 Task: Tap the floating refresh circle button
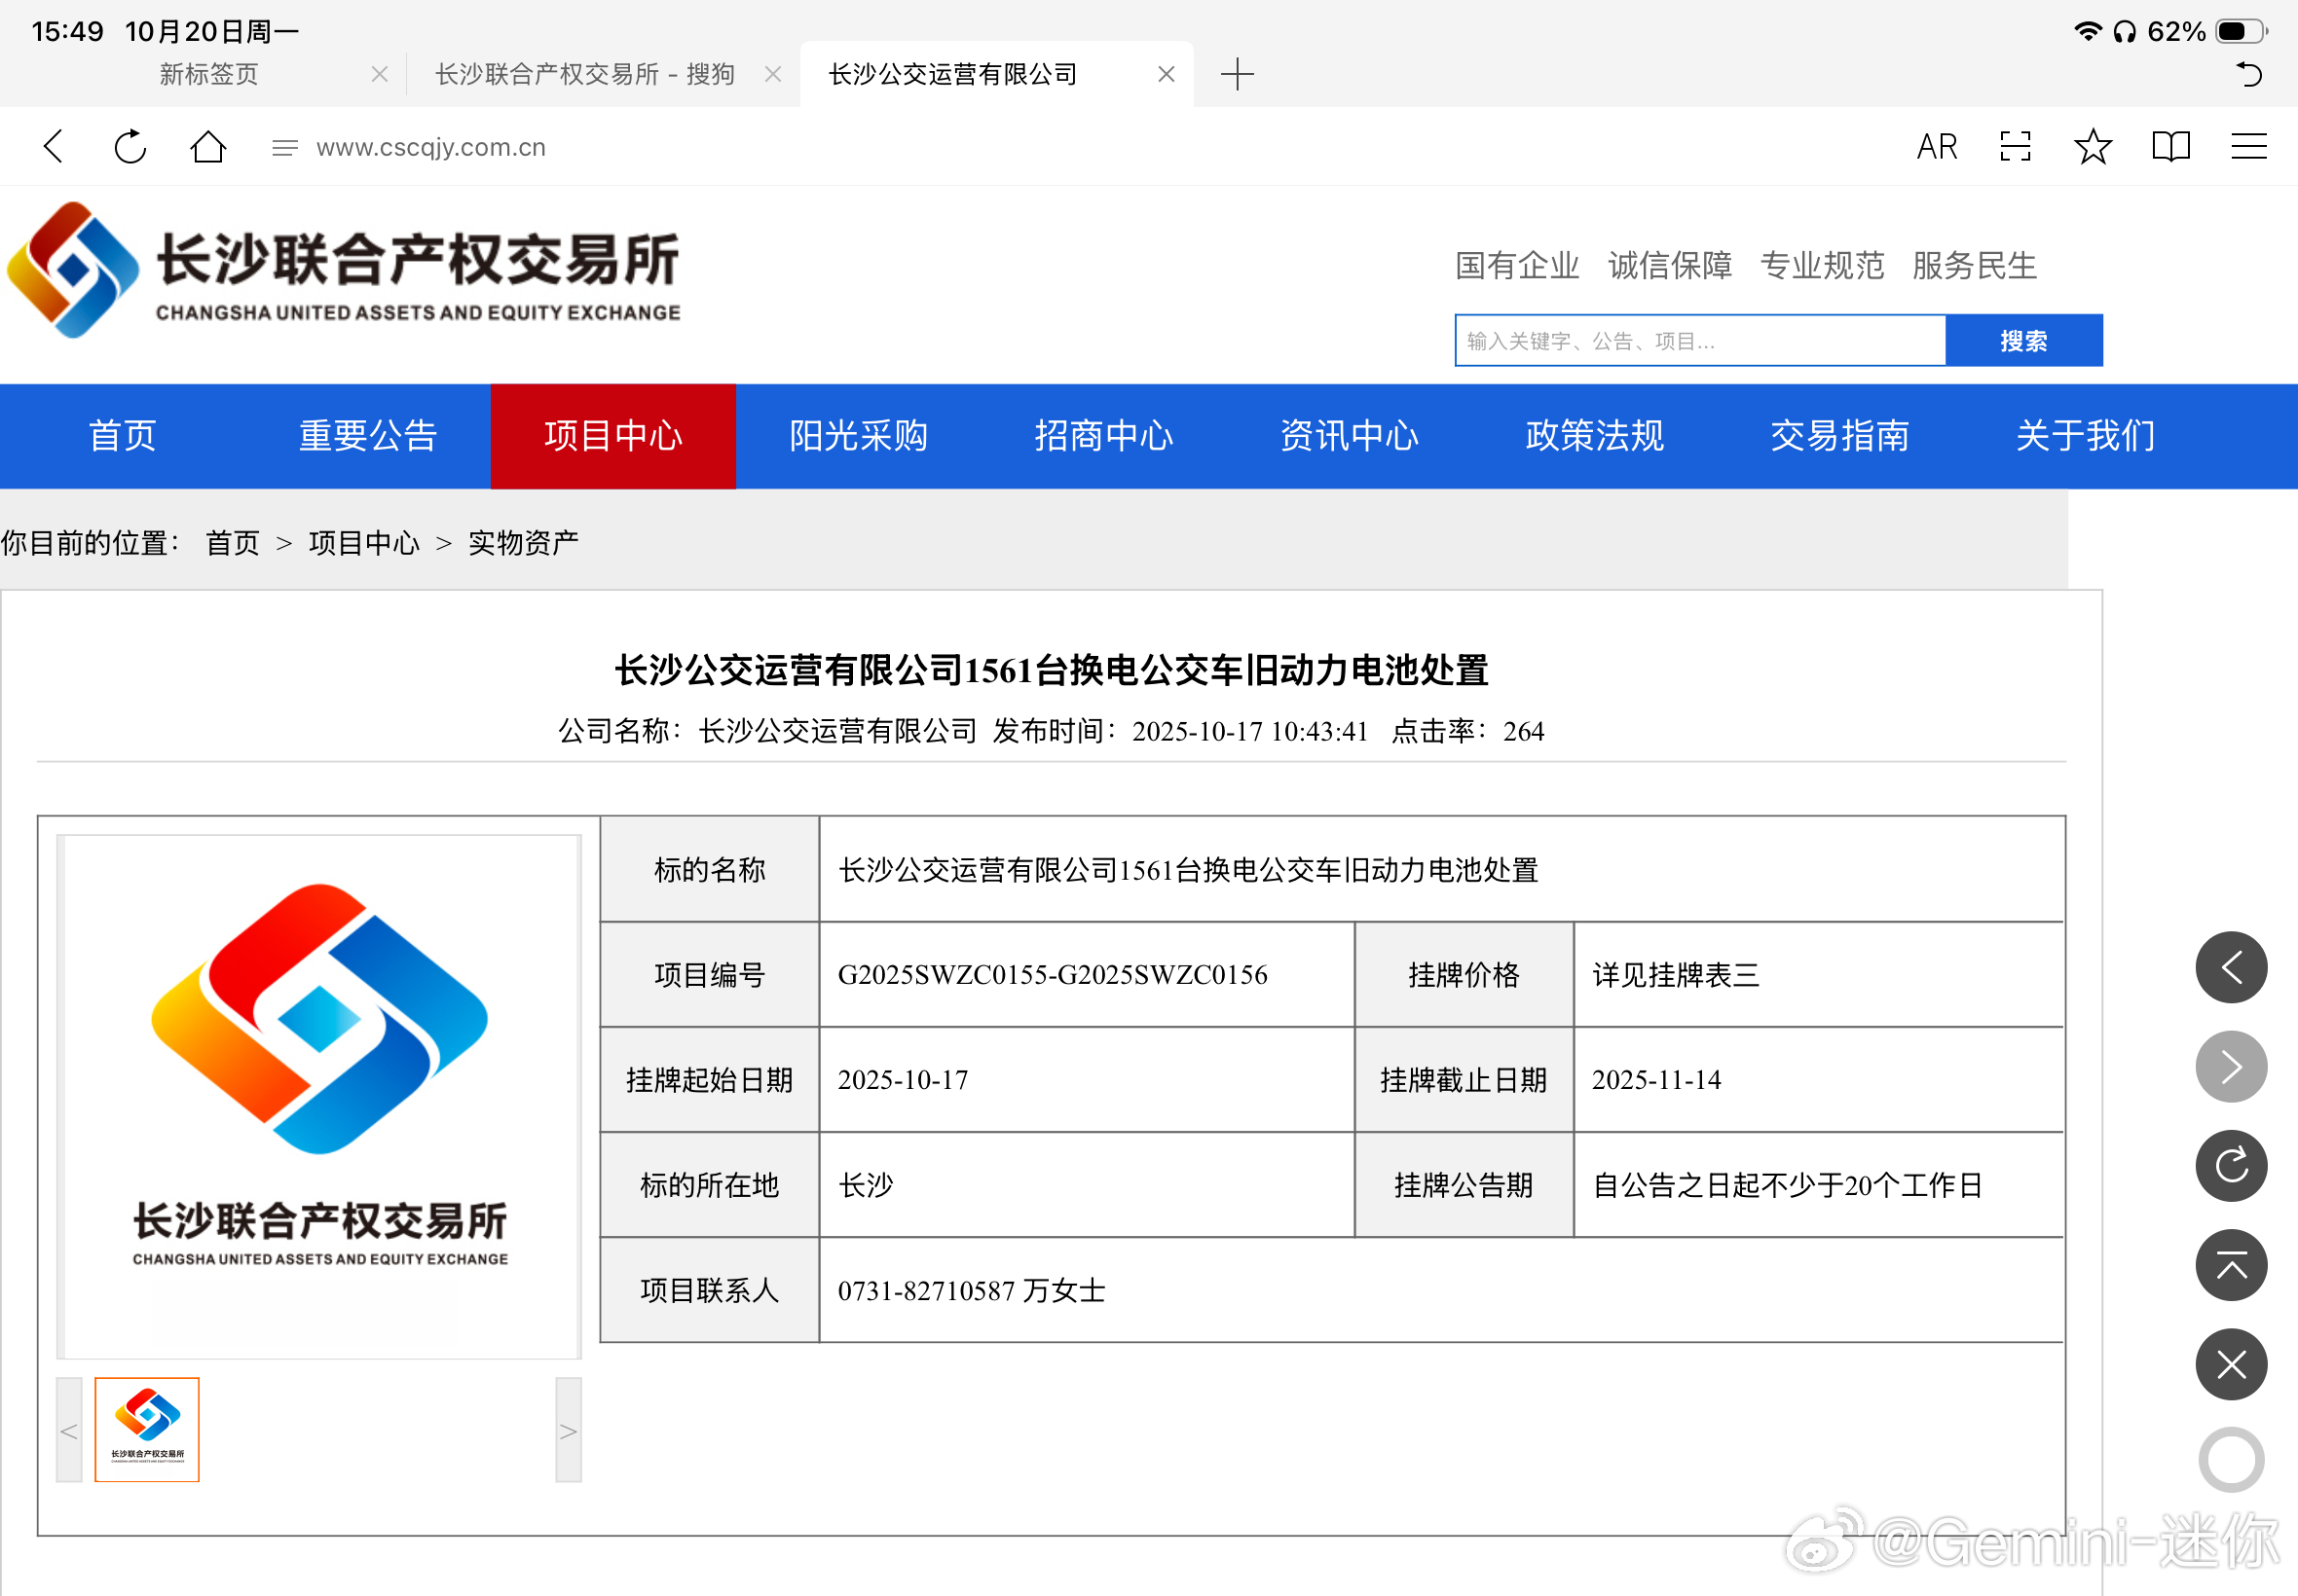pos(2230,1166)
